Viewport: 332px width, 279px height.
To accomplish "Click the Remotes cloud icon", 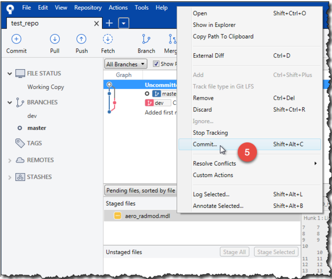I will [x=20, y=160].
